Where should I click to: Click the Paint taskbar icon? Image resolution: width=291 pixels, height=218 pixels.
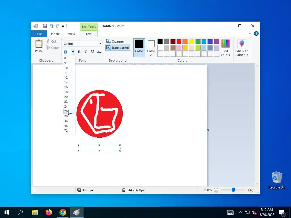[x=77, y=212]
